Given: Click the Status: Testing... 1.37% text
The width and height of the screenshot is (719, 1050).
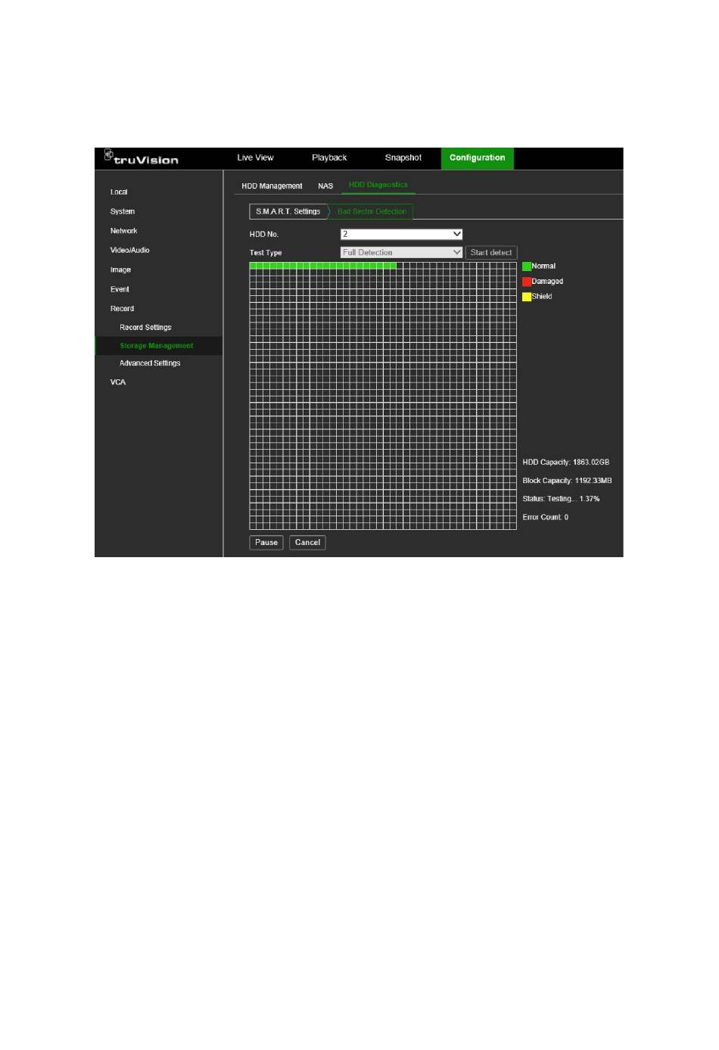Looking at the screenshot, I should (x=561, y=499).
